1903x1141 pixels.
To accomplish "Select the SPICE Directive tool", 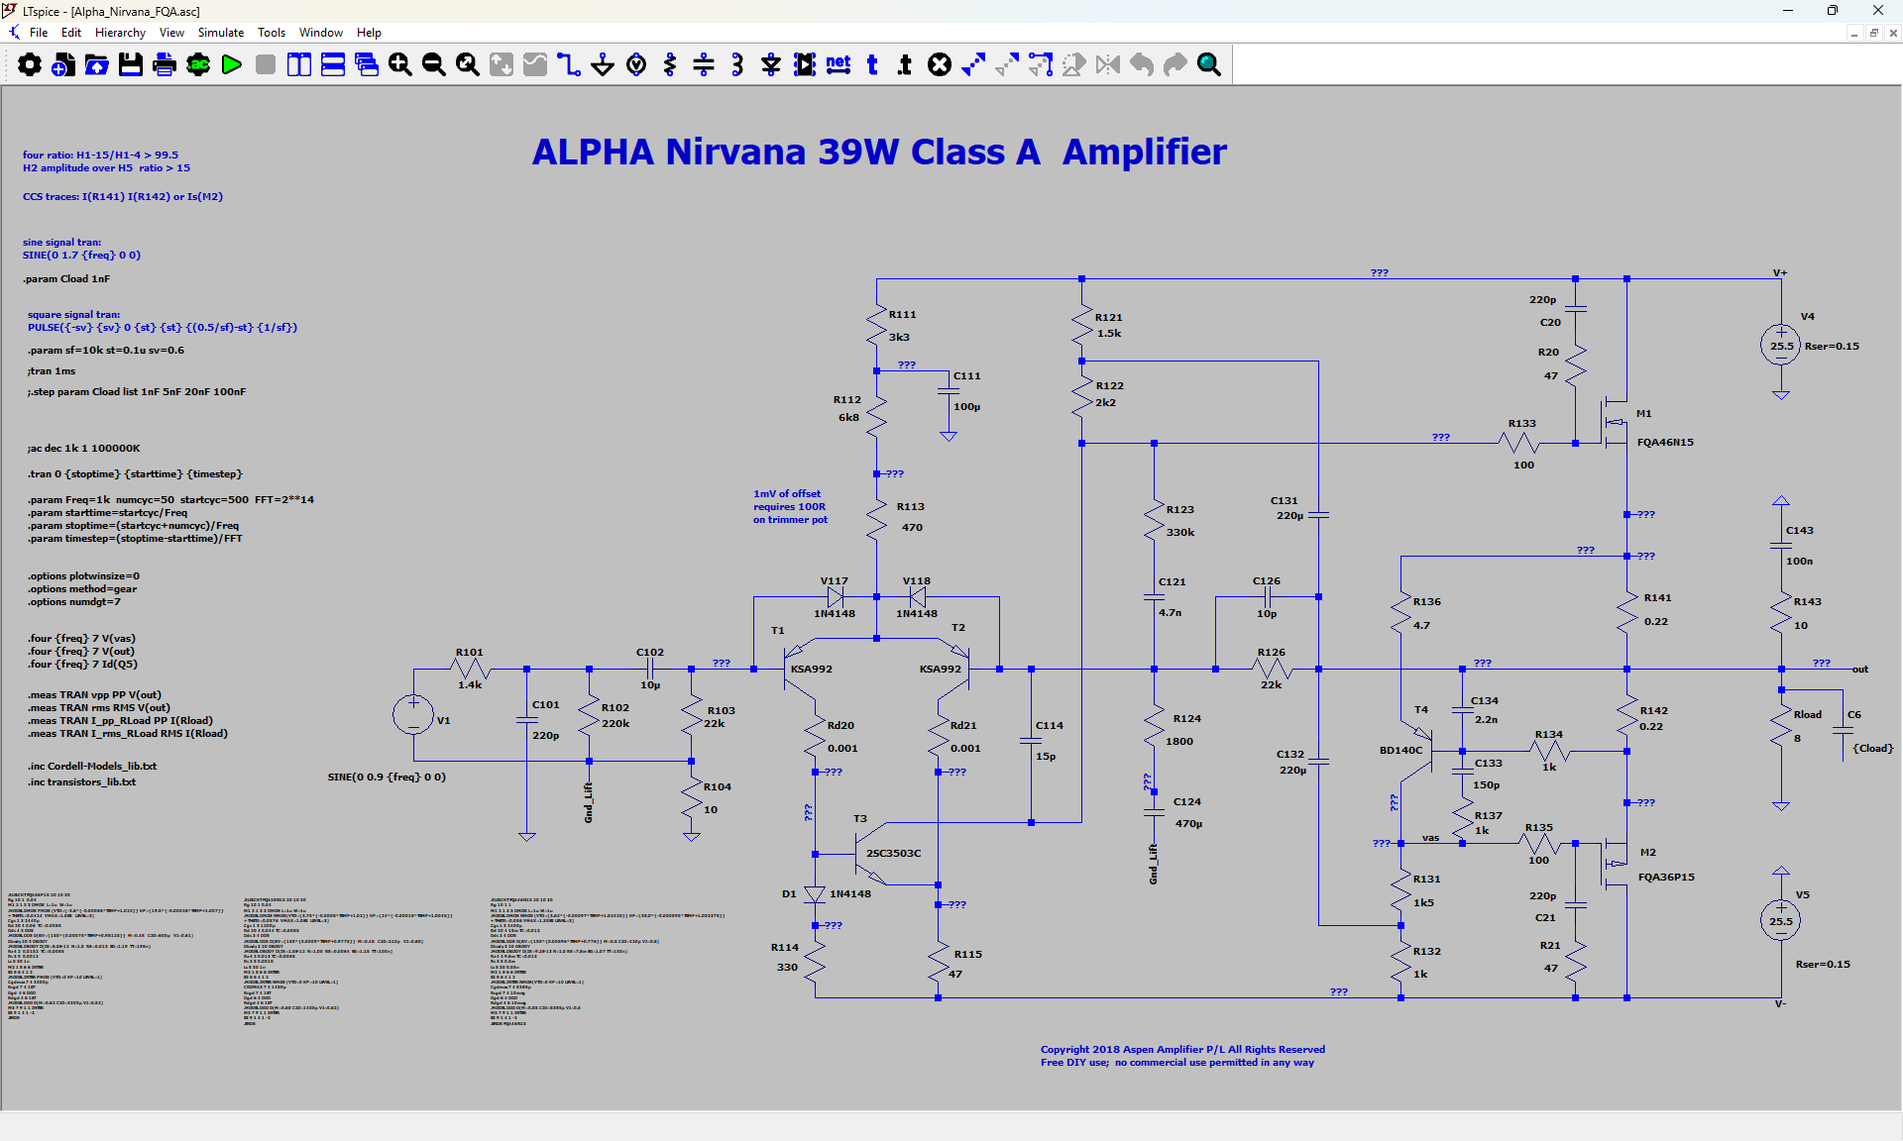I will (x=906, y=65).
